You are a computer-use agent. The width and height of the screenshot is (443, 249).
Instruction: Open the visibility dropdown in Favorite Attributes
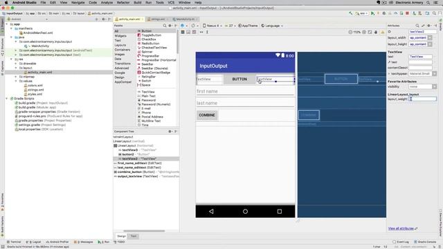[434, 86]
